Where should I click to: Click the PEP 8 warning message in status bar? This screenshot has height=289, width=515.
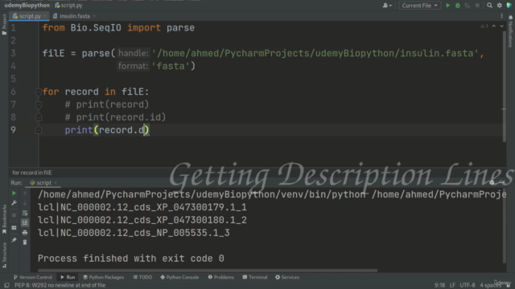(x=60, y=285)
